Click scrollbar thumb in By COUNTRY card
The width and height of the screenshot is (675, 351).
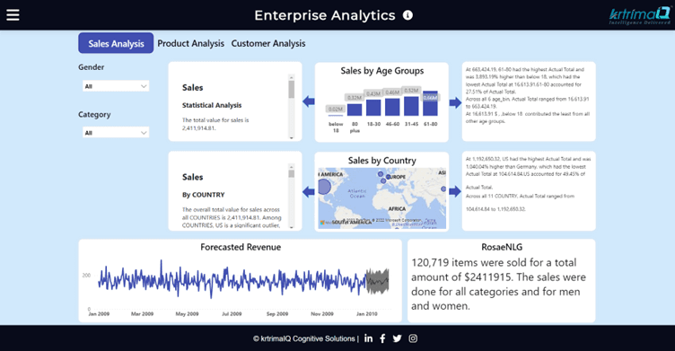pyautogui.click(x=292, y=174)
